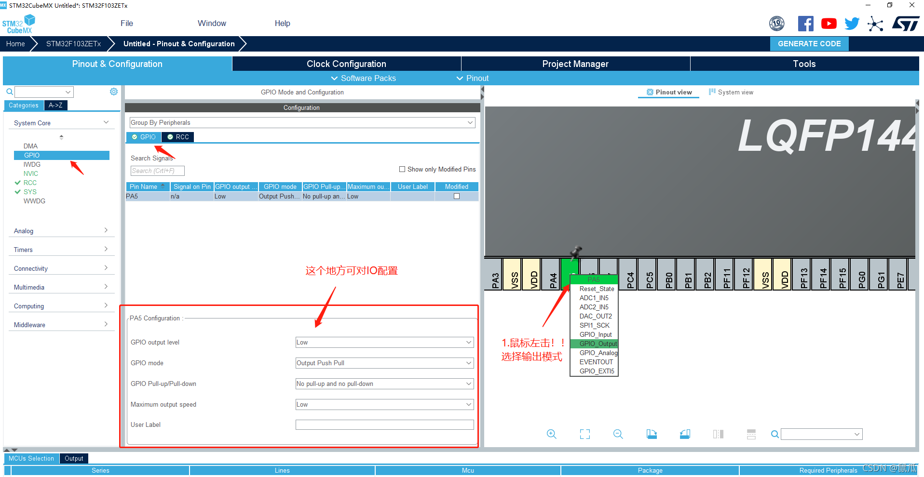Screen dimensions: 924x477
Task: Go to Home breadcrumb
Action: 15,43
